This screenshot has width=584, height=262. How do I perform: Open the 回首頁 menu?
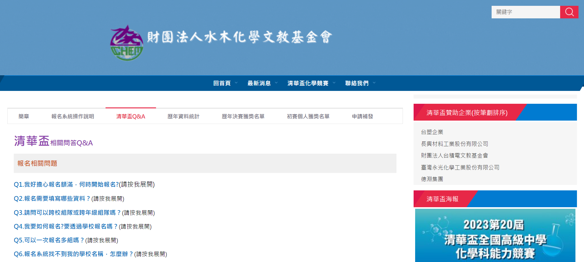(222, 83)
